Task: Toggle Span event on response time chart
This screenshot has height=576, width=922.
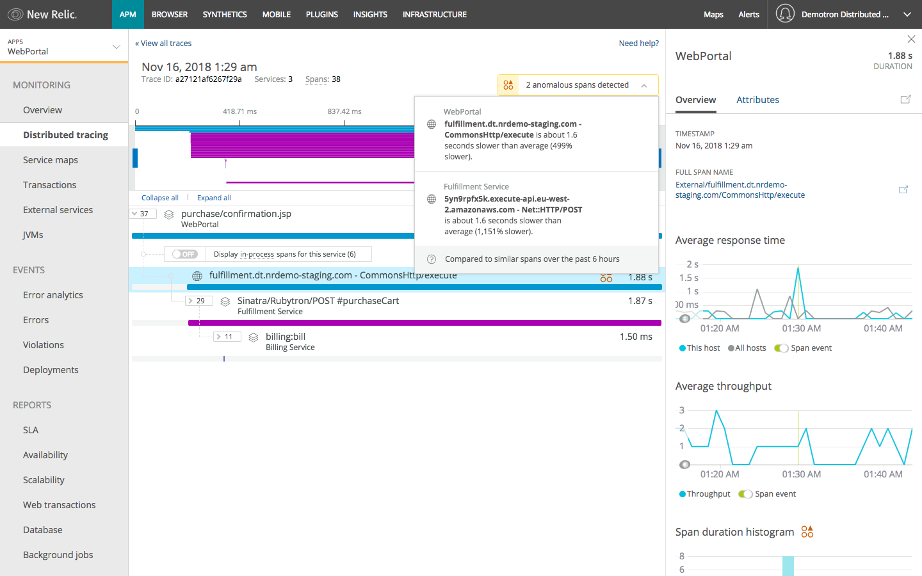Action: (781, 348)
